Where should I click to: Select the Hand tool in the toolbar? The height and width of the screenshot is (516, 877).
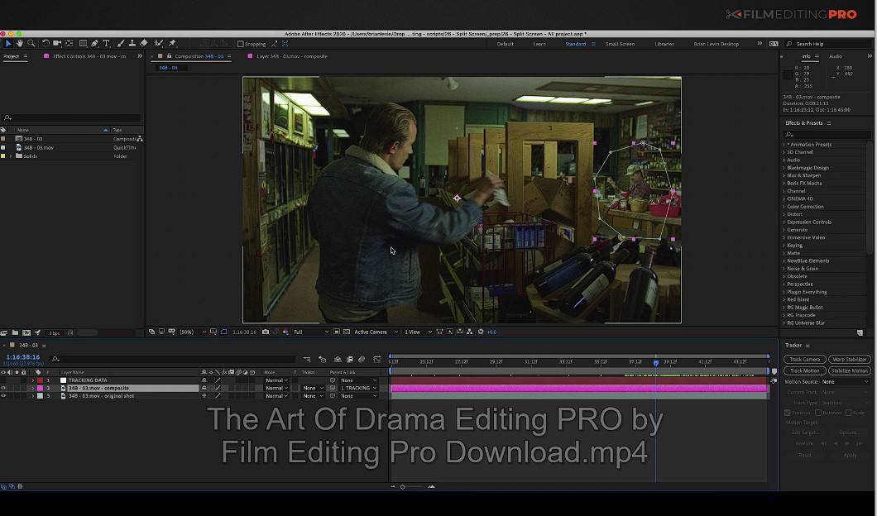[x=20, y=43]
